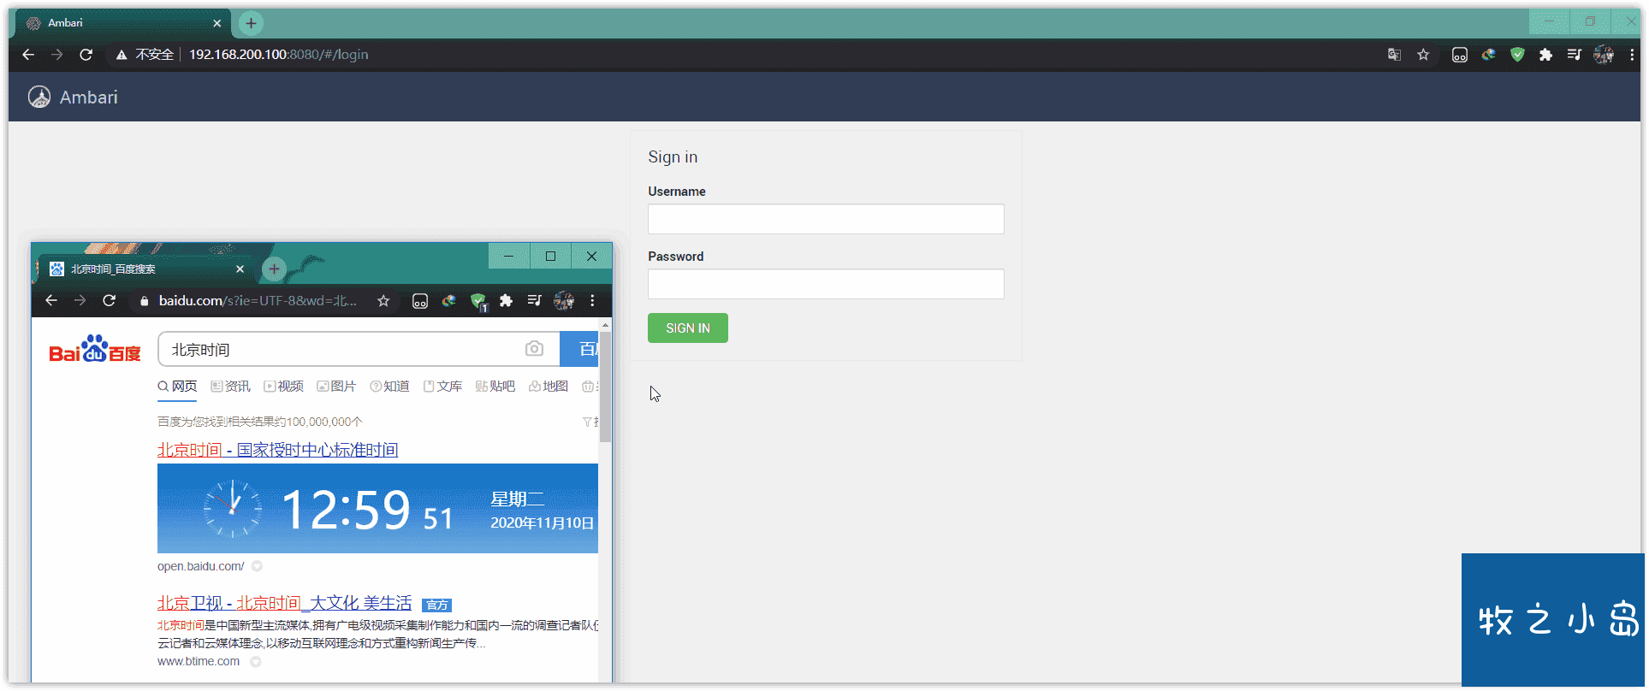
Task: Open profile avatar in Baidu window
Action: point(564,300)
